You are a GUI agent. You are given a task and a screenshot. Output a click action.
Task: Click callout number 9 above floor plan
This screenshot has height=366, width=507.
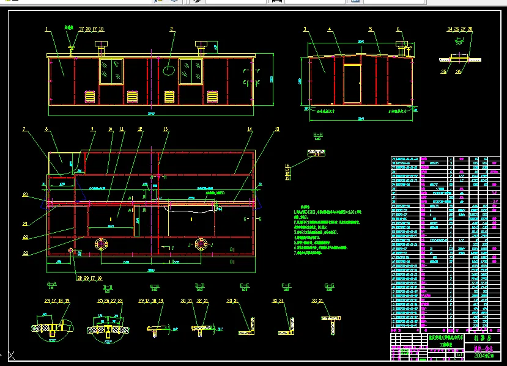[92, 129]
